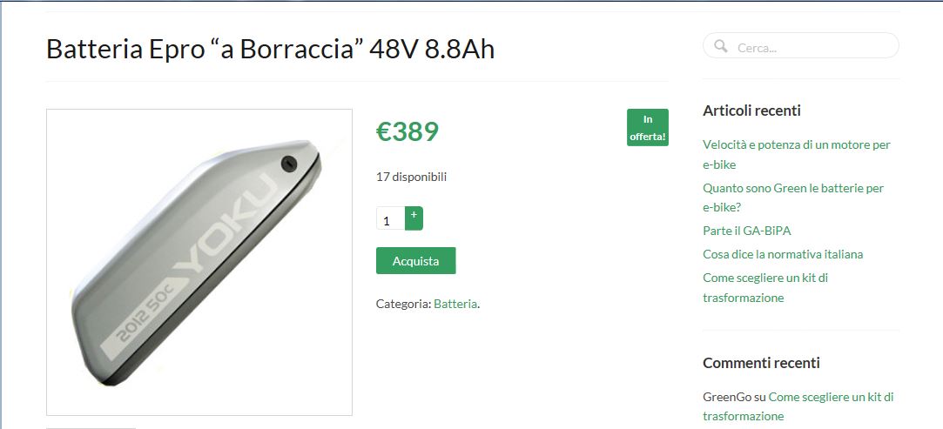Image resolution: width=943 pixels, height=429 pixels.
Task: Click the Acquista button
Action: pos(415,261)
